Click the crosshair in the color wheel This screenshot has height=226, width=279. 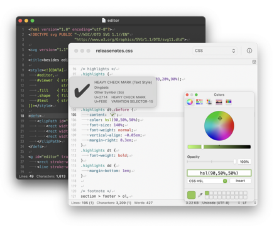(220, 118)
